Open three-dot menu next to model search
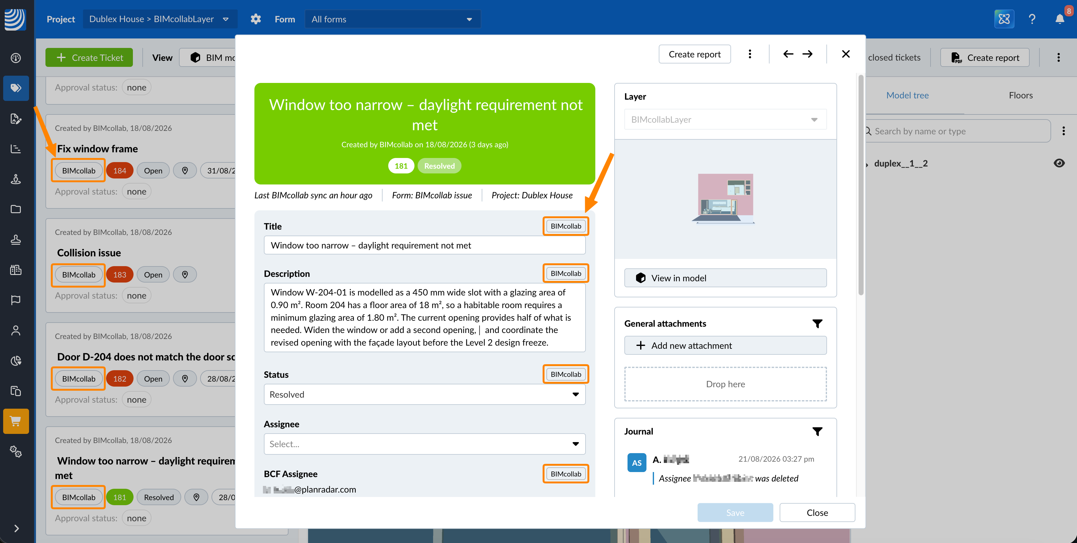Viewport: 1077px width, 543px height. (x=1064, y=131)
